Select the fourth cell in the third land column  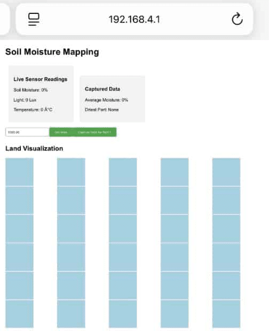coord(123,257)
